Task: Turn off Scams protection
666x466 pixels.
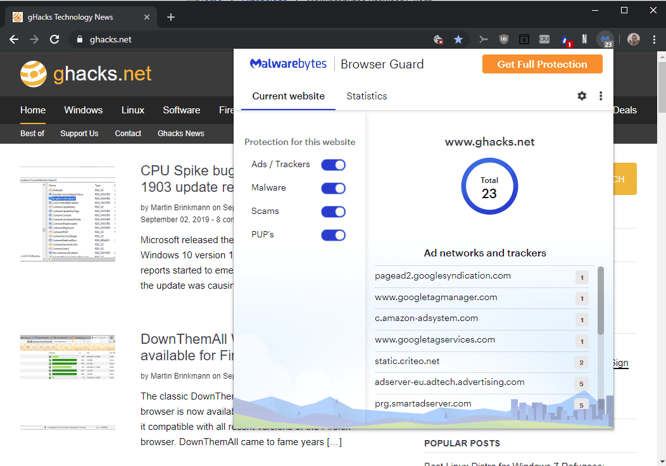Action: (x=333, y=211)
